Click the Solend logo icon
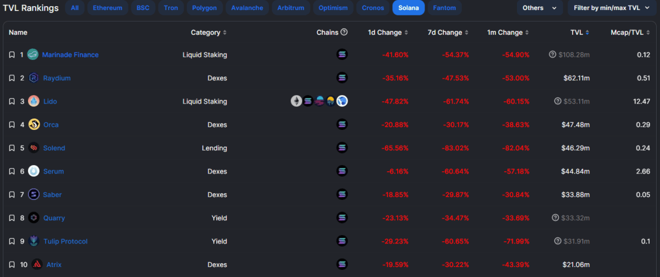Viewport: 660px width, 277px height. point(34,148)
